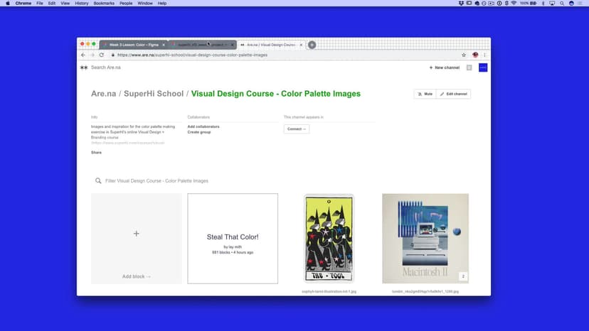Image resolution: width=589 pixels, height=331 pixels.
Task: Open the History menu
Action: pyautogui.click(x=82, y=3)
